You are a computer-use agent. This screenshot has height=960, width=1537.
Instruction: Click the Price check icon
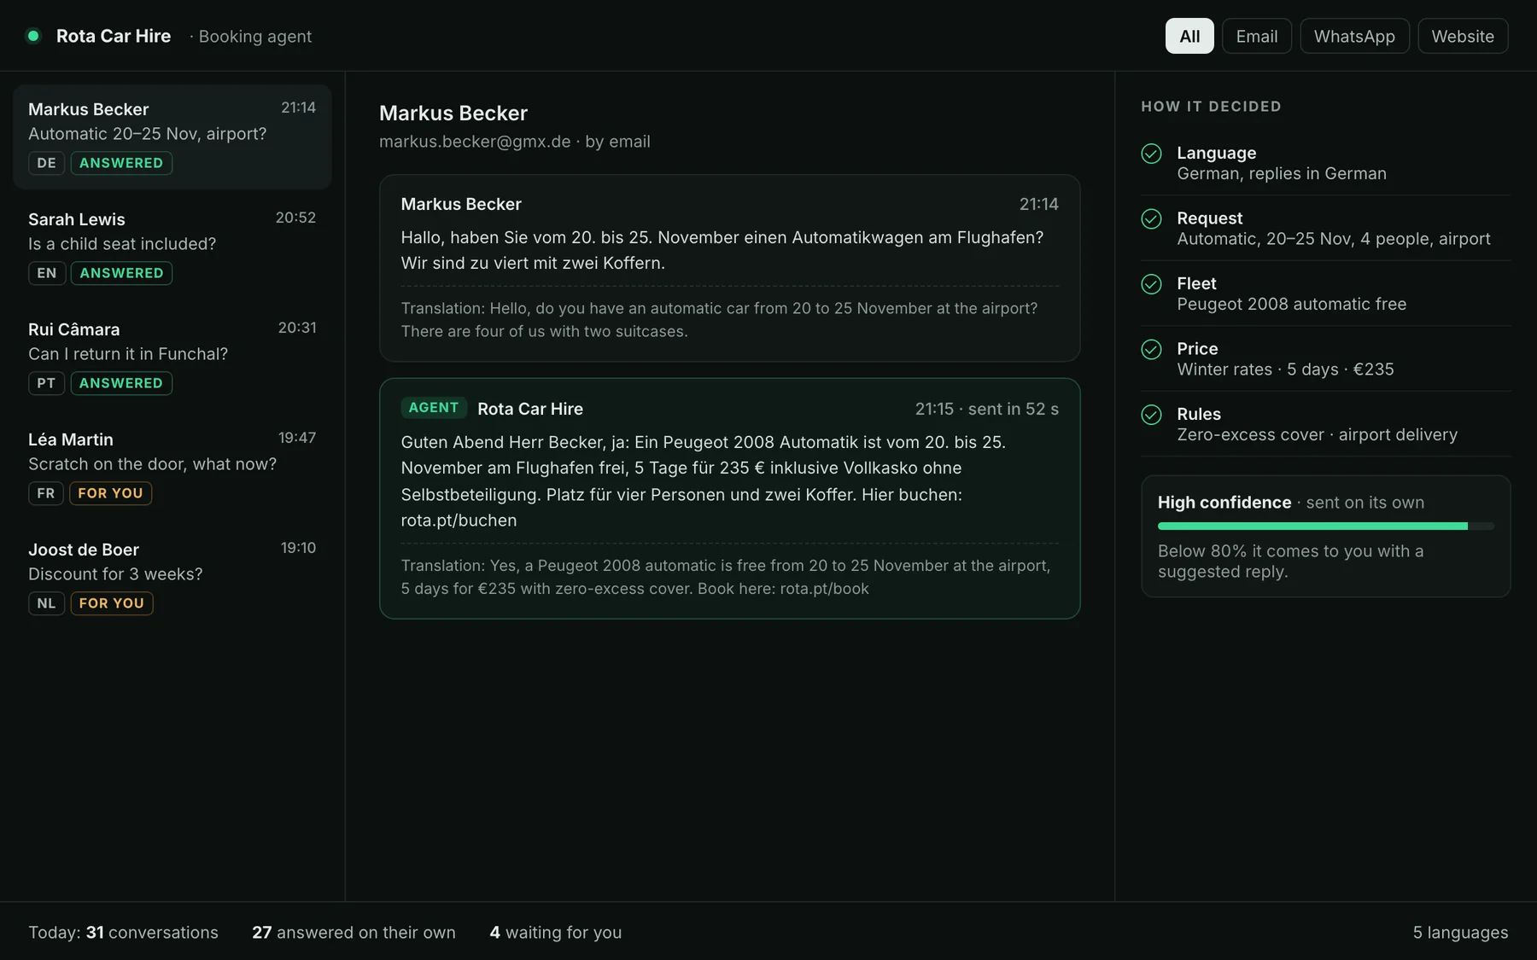pyautogui.click(x=1151, y=349)
